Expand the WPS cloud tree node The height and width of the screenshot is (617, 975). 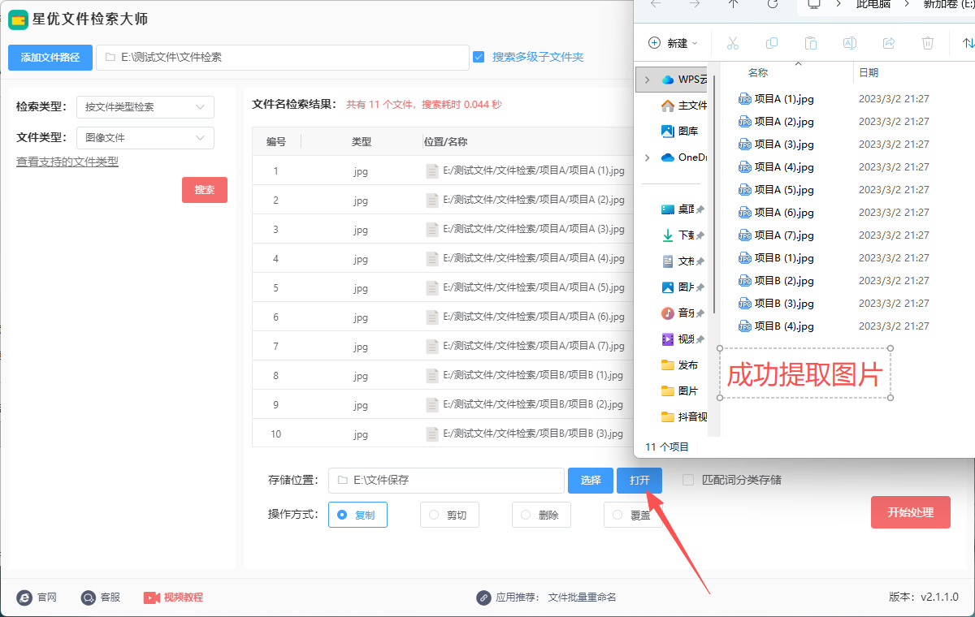647,80
